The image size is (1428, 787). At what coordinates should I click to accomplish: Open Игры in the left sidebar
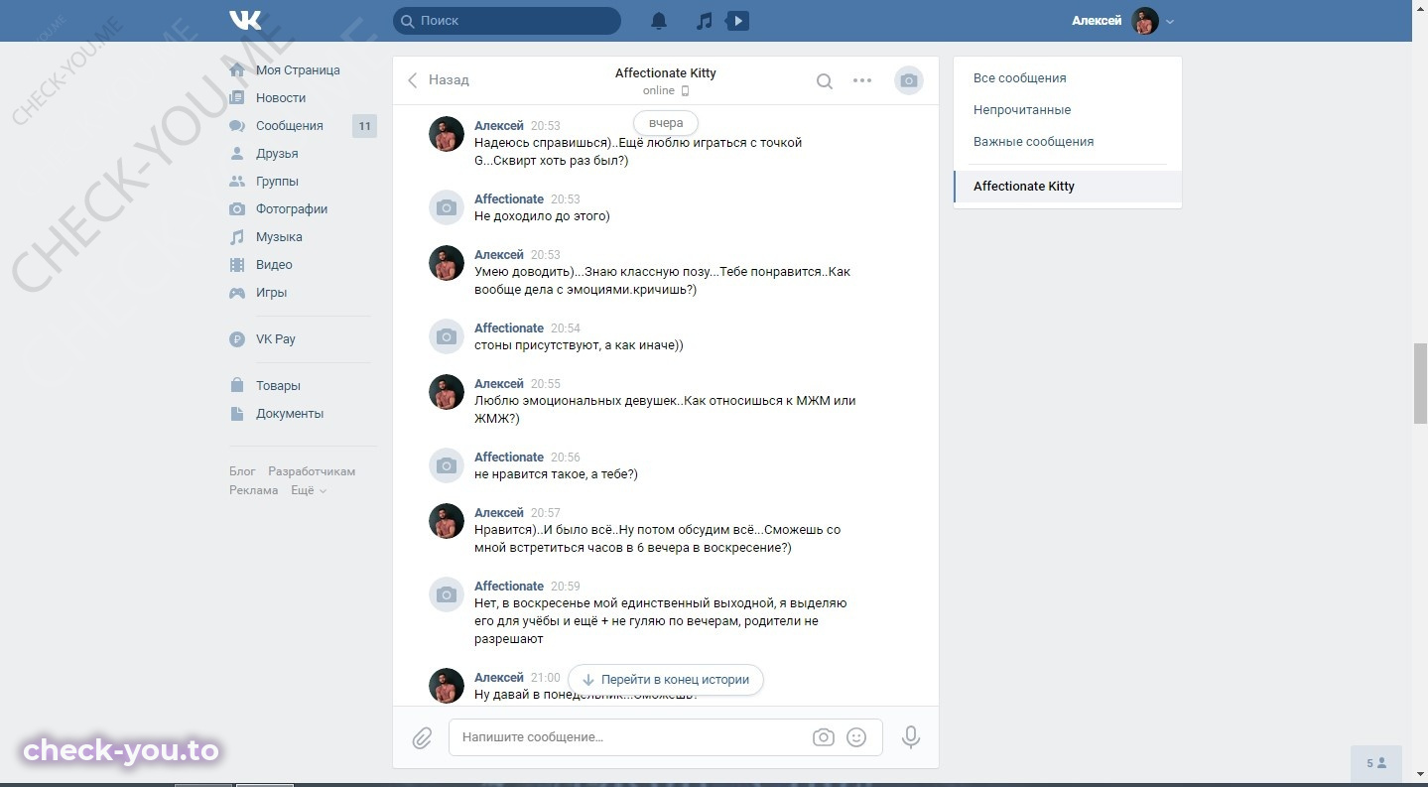(x=271, y=293)
